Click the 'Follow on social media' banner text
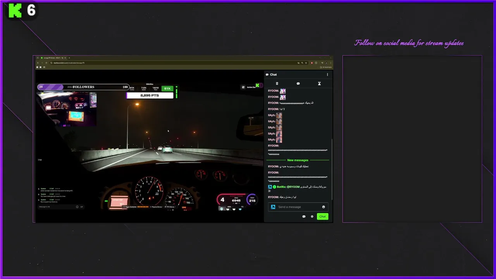 [x=409, y=43]
